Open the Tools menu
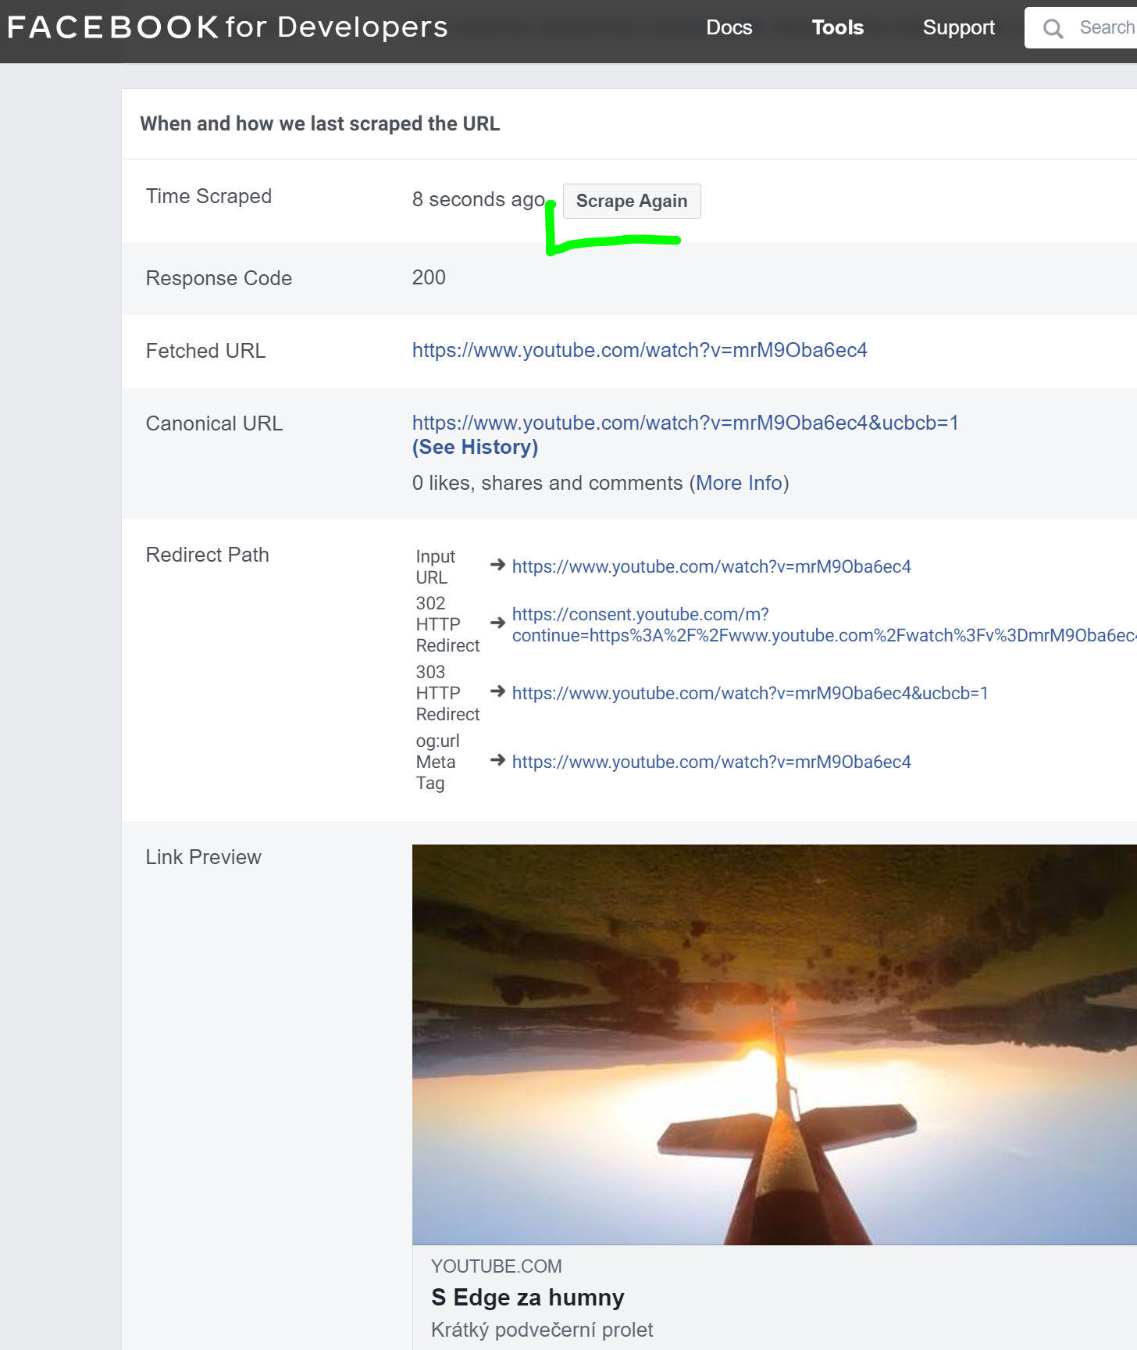The height and width of the screenshot is (1350, 1137). point(837,27)
